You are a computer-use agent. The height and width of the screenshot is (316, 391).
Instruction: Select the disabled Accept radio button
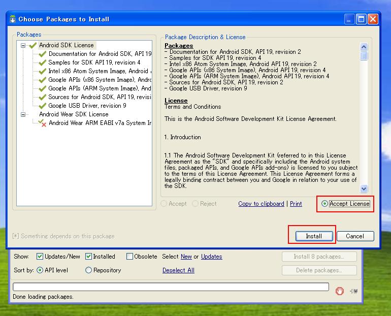(164, 204)
